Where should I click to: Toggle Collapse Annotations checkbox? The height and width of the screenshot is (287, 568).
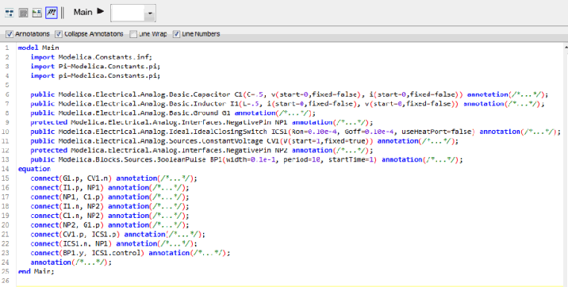59,34
